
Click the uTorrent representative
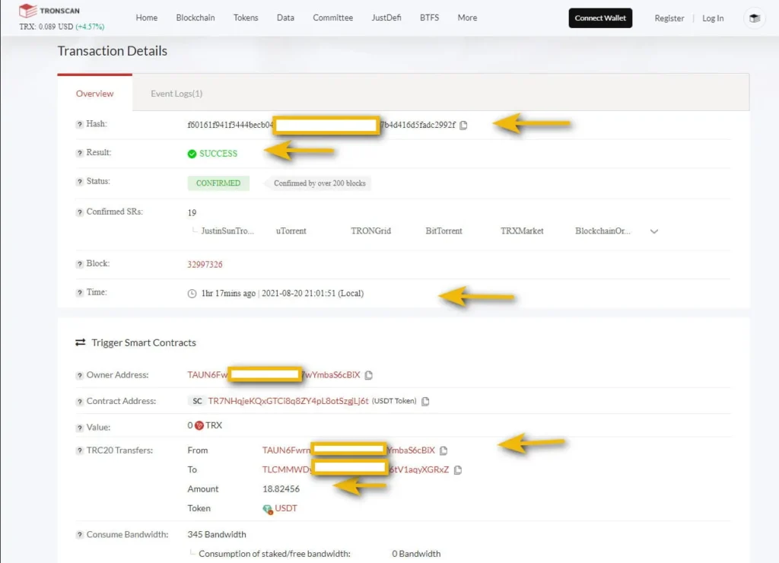291,231
